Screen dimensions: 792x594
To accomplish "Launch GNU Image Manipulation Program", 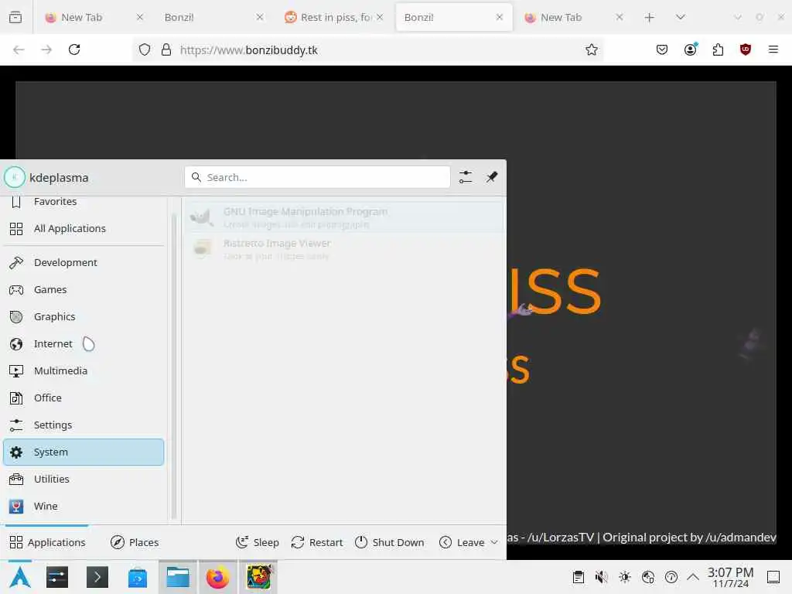I will click(344, 217).
